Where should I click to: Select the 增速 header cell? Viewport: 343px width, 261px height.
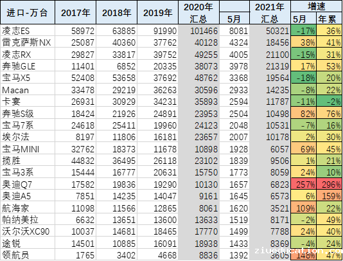317,6
